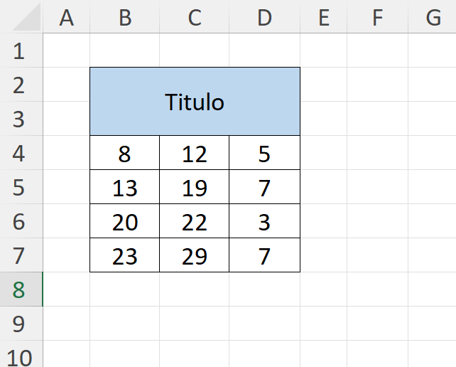Click the row 4 header

point(19,154)
